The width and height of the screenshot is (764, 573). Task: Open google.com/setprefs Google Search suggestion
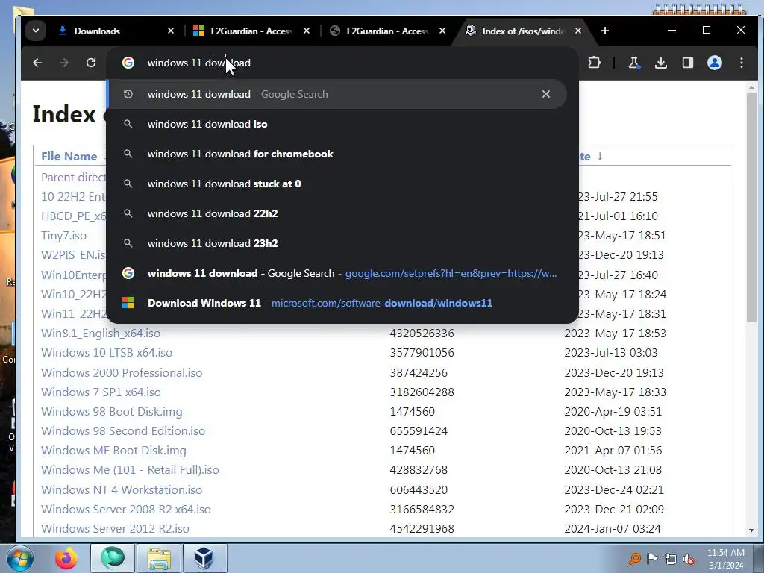[x=337, y=273]
